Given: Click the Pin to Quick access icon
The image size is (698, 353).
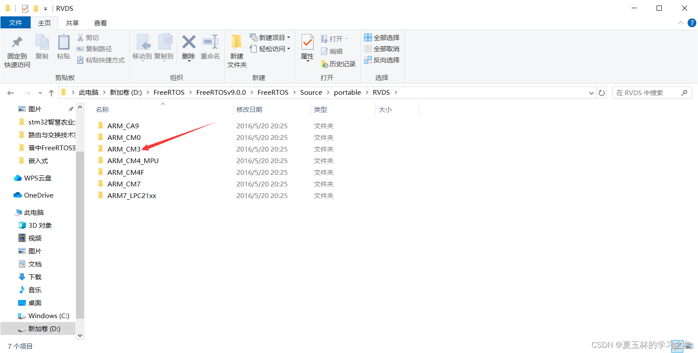Looking at the screenshot, I should point(17,42).
